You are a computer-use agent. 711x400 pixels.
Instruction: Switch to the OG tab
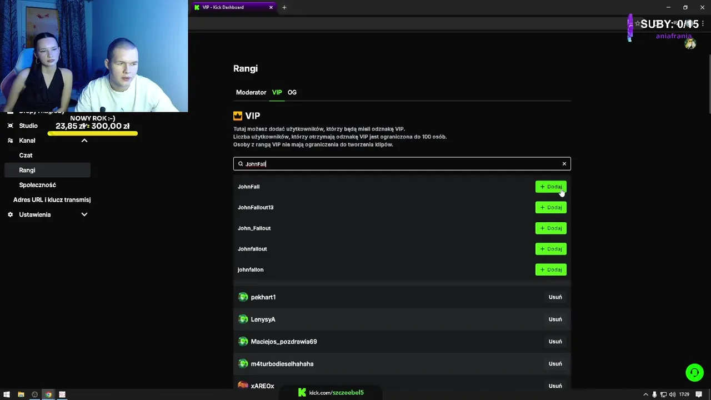[x=292, y=92]
